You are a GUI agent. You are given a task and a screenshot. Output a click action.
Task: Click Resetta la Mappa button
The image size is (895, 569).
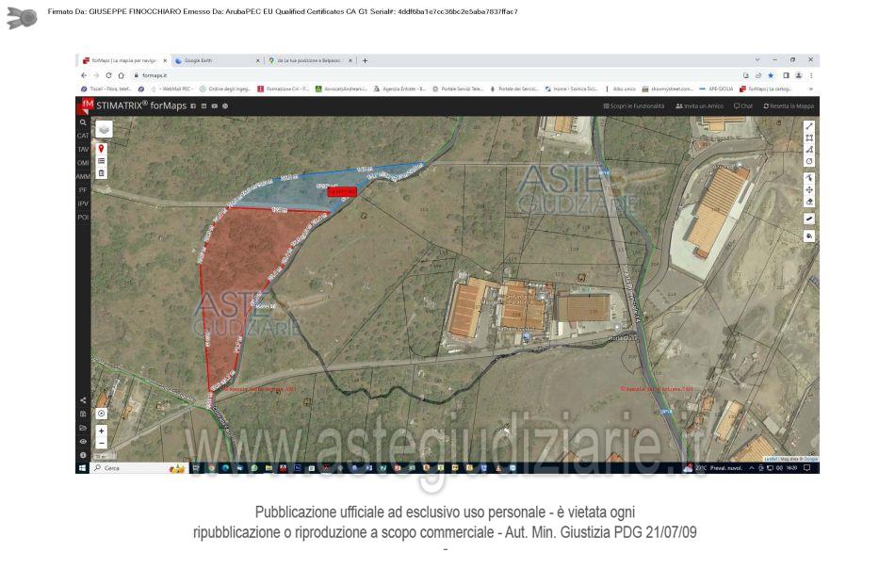coord(789,106)
